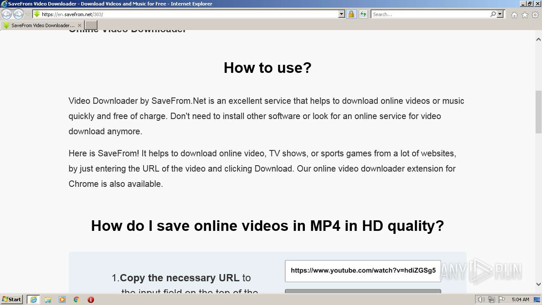Screen dimensions: 542x305
Task: Open the media player taskbar icon
Action: [x=62, y=299]
